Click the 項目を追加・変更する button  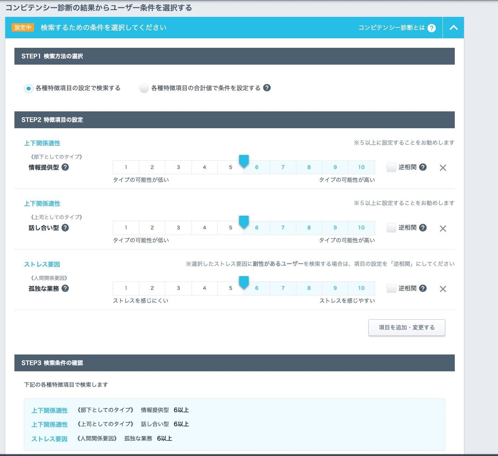(407, 327)
